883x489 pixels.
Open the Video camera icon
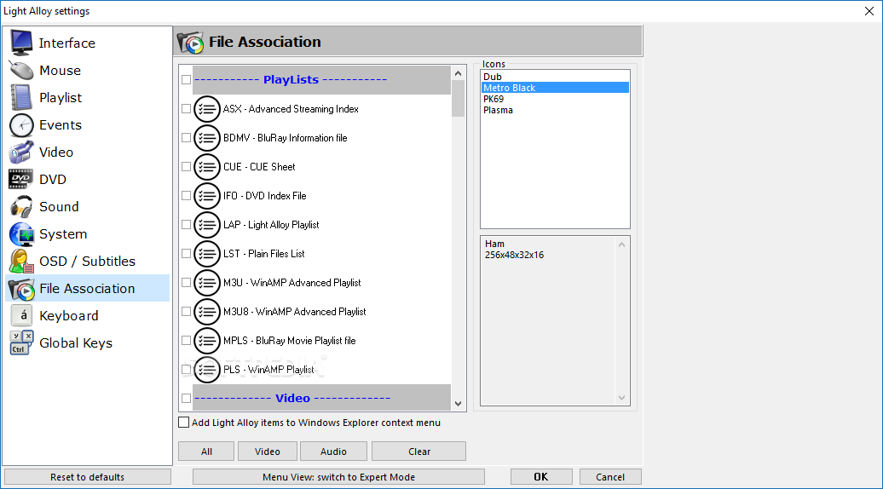[x=21, y=152]
